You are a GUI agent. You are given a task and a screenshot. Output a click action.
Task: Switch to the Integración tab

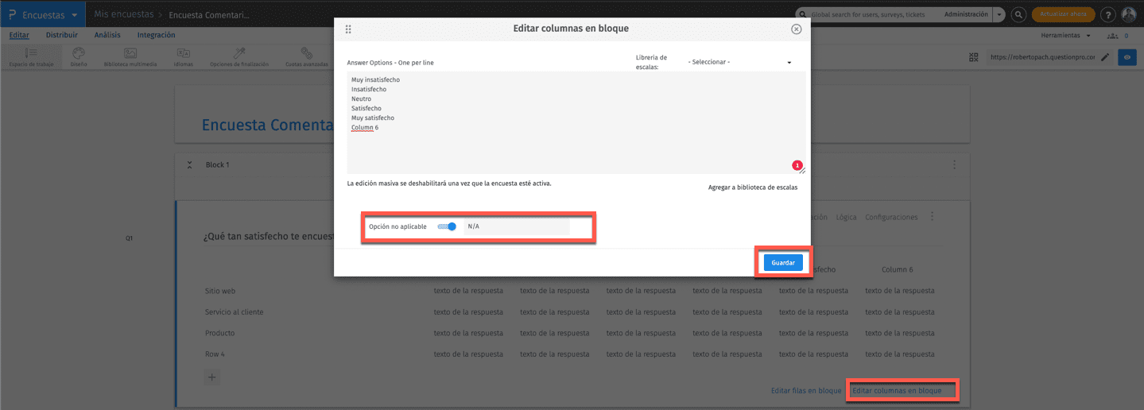click(x=156, y=35)
